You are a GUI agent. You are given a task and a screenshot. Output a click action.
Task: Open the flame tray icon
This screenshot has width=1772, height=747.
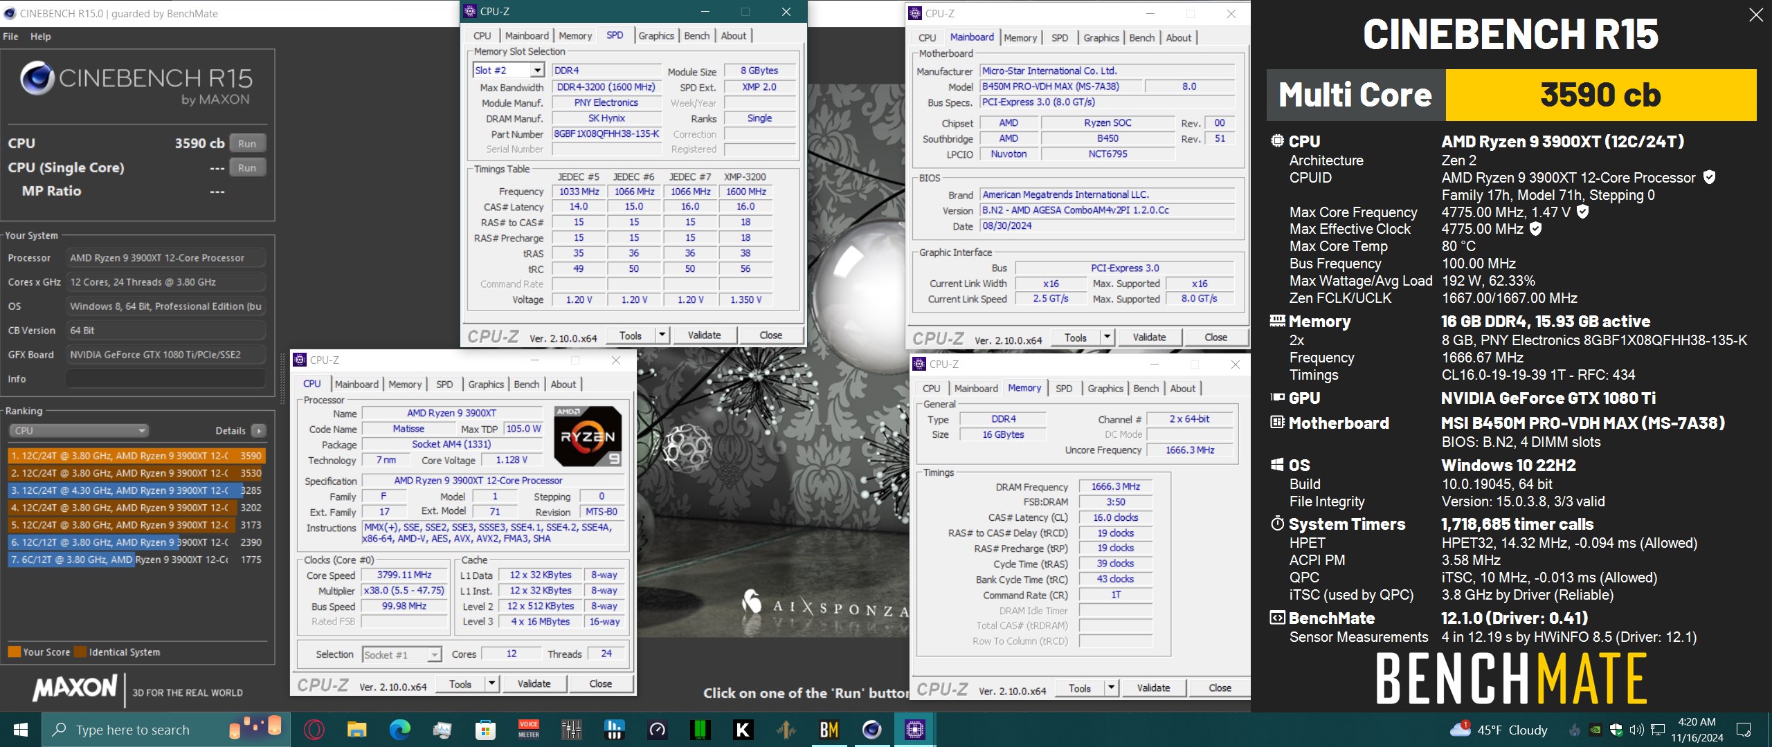coord(1575,730)
